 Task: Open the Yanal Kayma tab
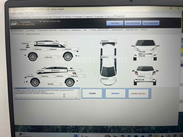[64, 30]
